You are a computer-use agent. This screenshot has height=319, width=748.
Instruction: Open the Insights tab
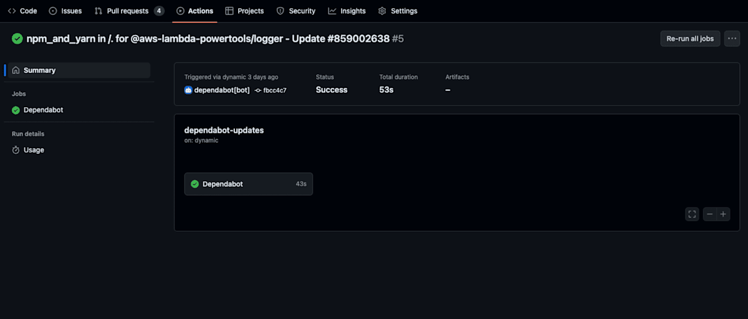tap(347, 11)
